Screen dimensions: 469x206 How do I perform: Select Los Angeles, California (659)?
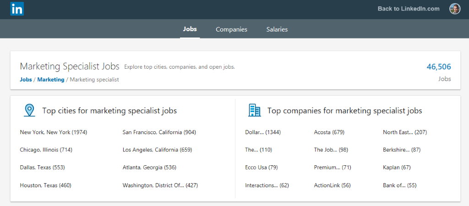pos(158,150)
